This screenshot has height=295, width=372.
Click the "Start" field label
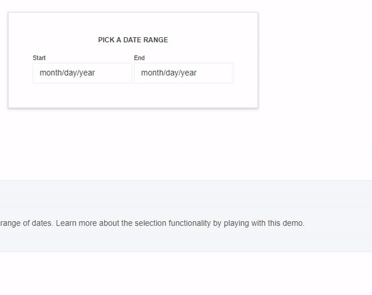(39, 58)
